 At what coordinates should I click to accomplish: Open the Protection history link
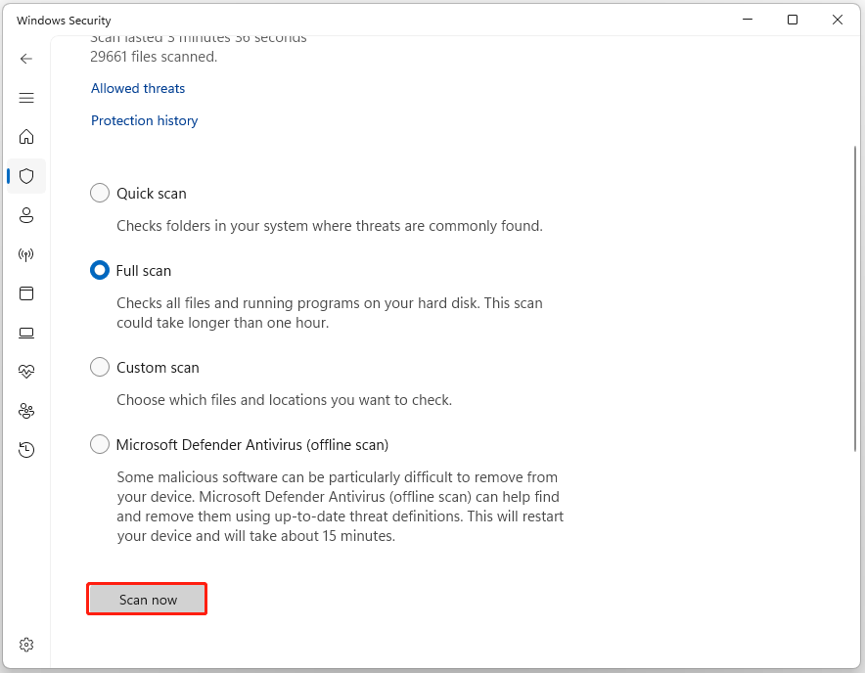coord(144,120)
